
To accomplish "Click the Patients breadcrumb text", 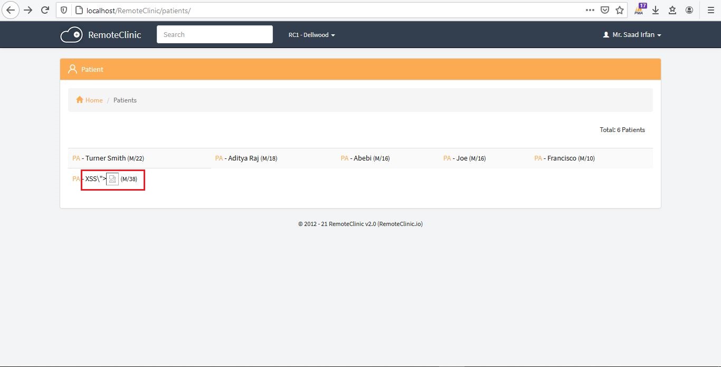I will coord(125,100).
